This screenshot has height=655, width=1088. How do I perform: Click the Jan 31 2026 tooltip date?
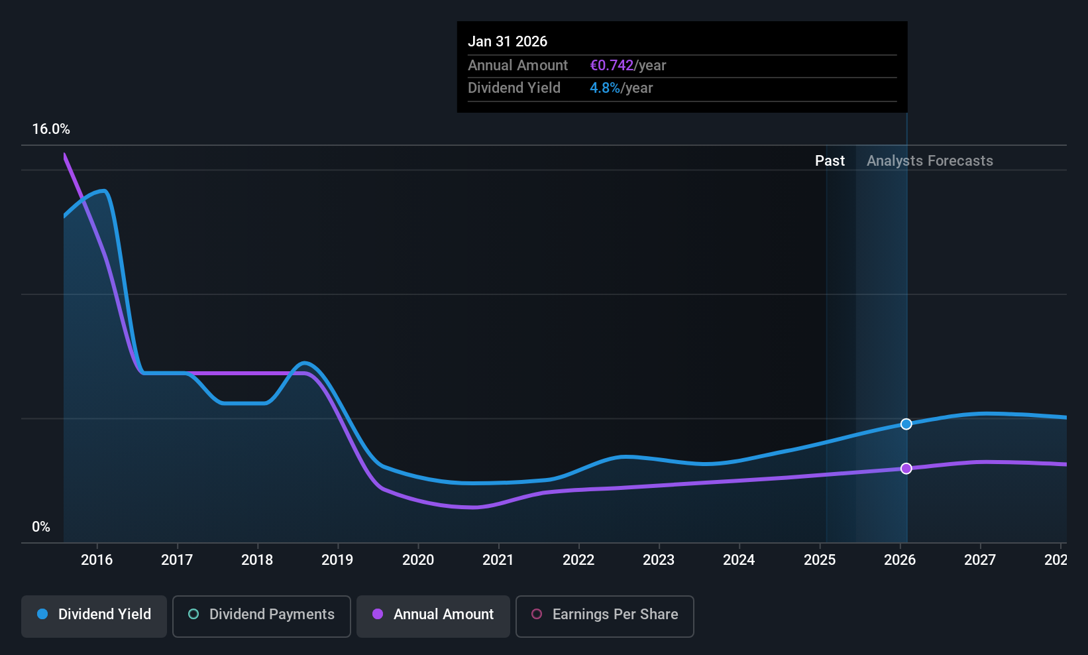(508, 42)
